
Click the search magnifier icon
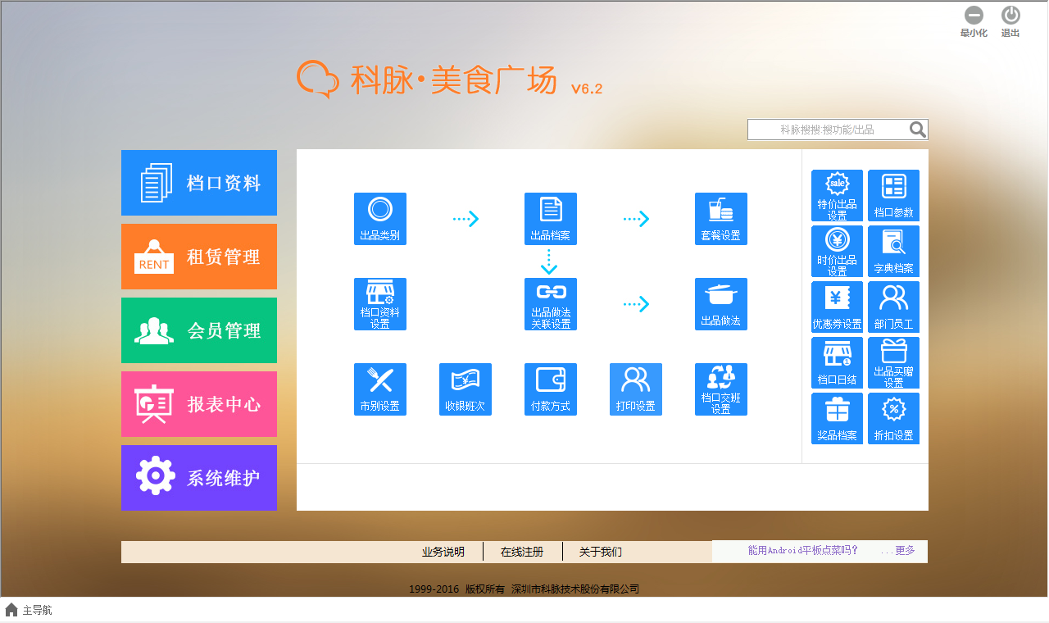tap(918, 130)
